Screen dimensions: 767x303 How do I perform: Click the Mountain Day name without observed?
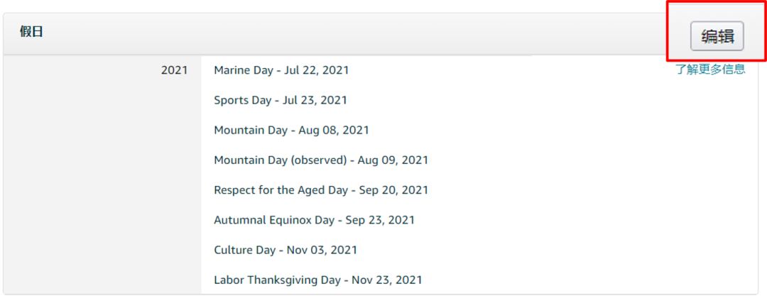coord(251,131)
